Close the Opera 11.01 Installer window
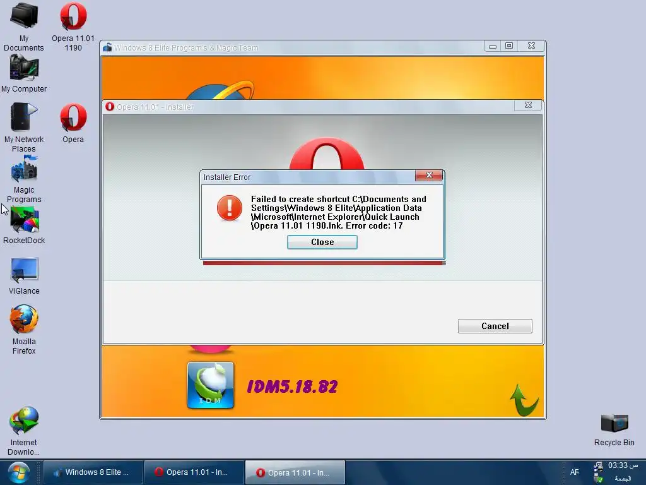Image resolution: width=646 pixels, height=485 pixels. pyautogui.click(x=528, y=105)
